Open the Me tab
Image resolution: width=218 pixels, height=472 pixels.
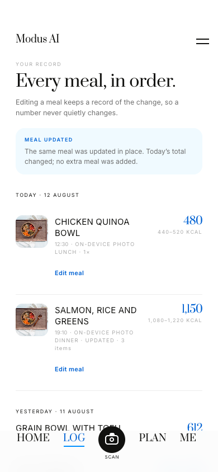point(188,437)
